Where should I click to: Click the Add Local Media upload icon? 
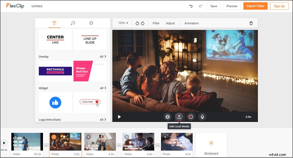click(179, 117)
